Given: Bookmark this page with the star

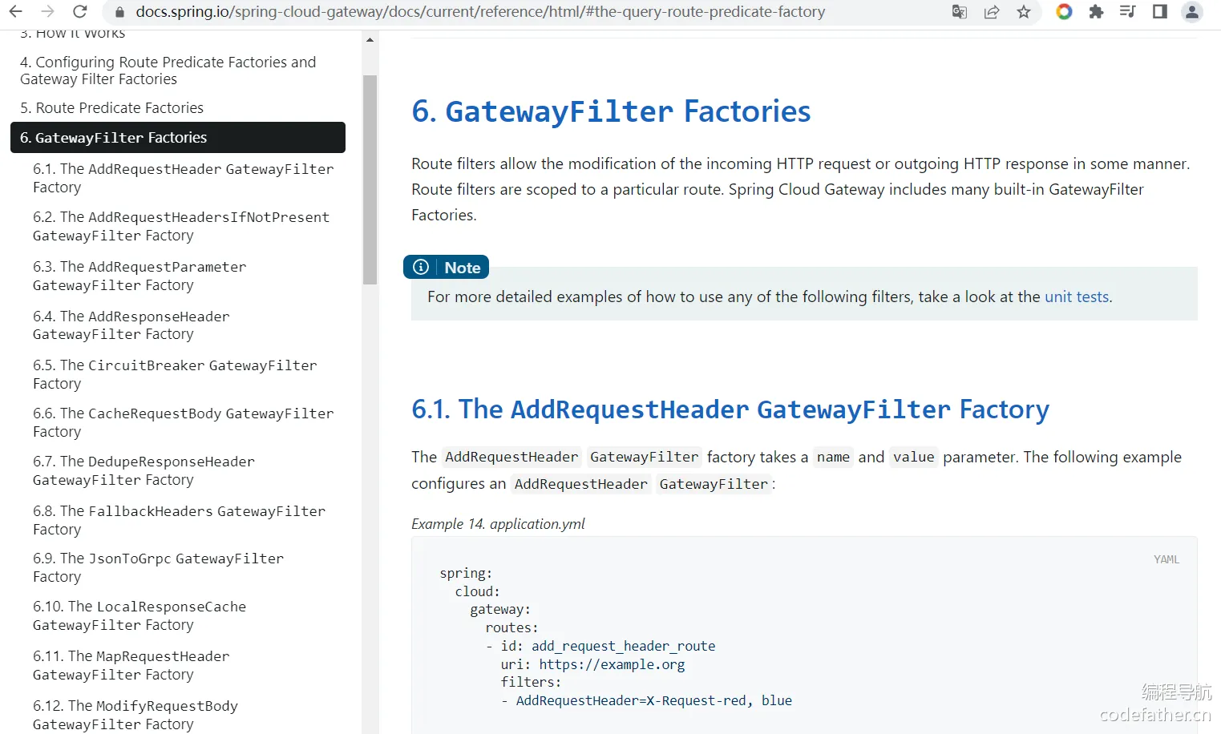Looking at the screenshot, I should point(1024,12).
